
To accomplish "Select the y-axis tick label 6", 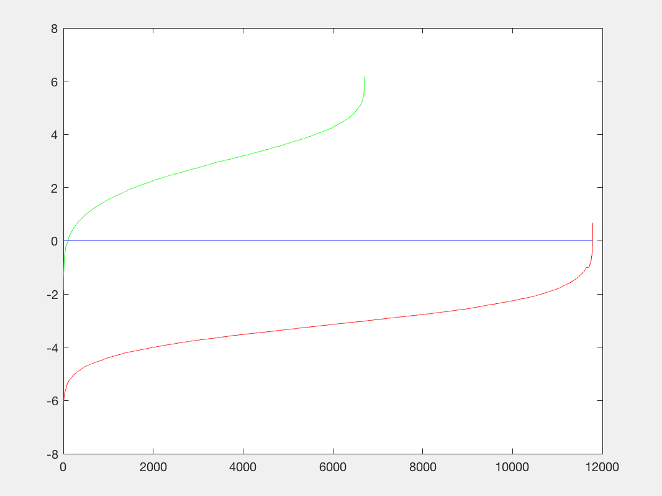I will click(x=54, y=82).
